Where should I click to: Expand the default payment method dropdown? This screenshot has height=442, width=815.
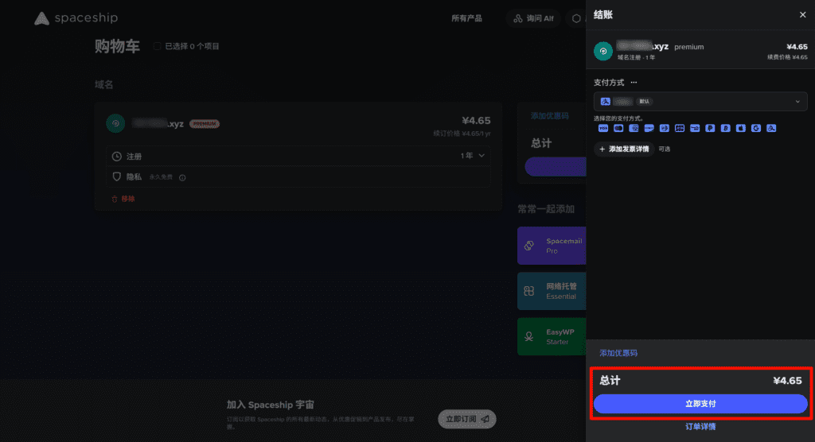(797, 101)
